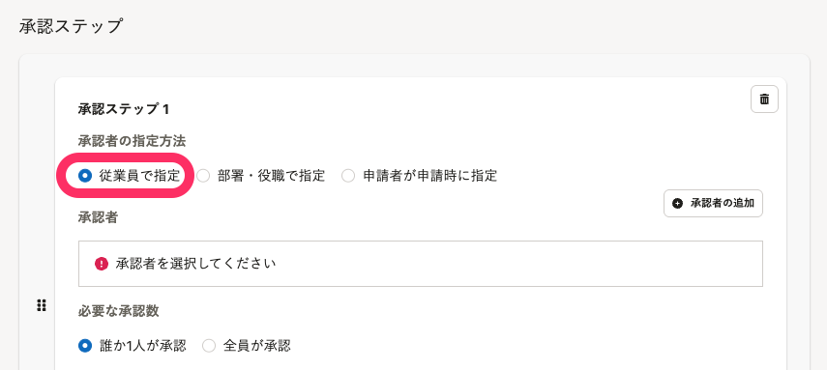Click the 承認者の追加 button
The width and height of the screenshot is (827, 370).
click(713, 204)
